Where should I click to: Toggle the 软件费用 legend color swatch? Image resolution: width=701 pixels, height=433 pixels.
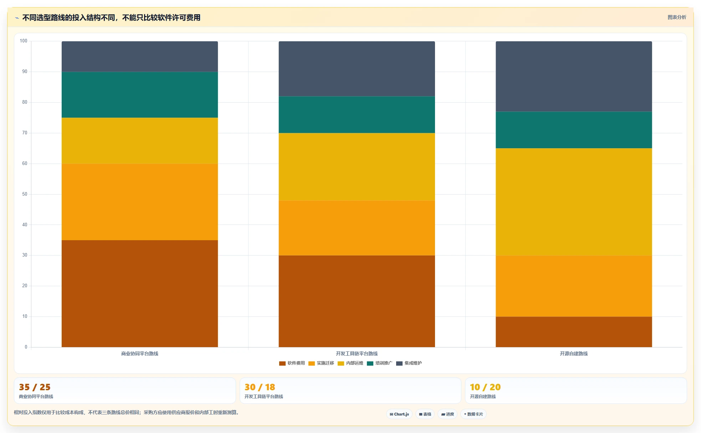tap(282, 363)
